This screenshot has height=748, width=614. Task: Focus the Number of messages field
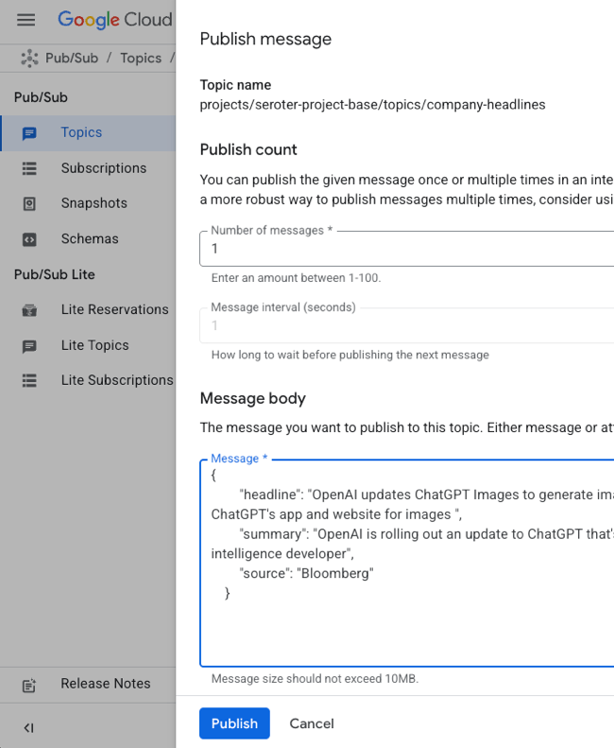(406, 250)
